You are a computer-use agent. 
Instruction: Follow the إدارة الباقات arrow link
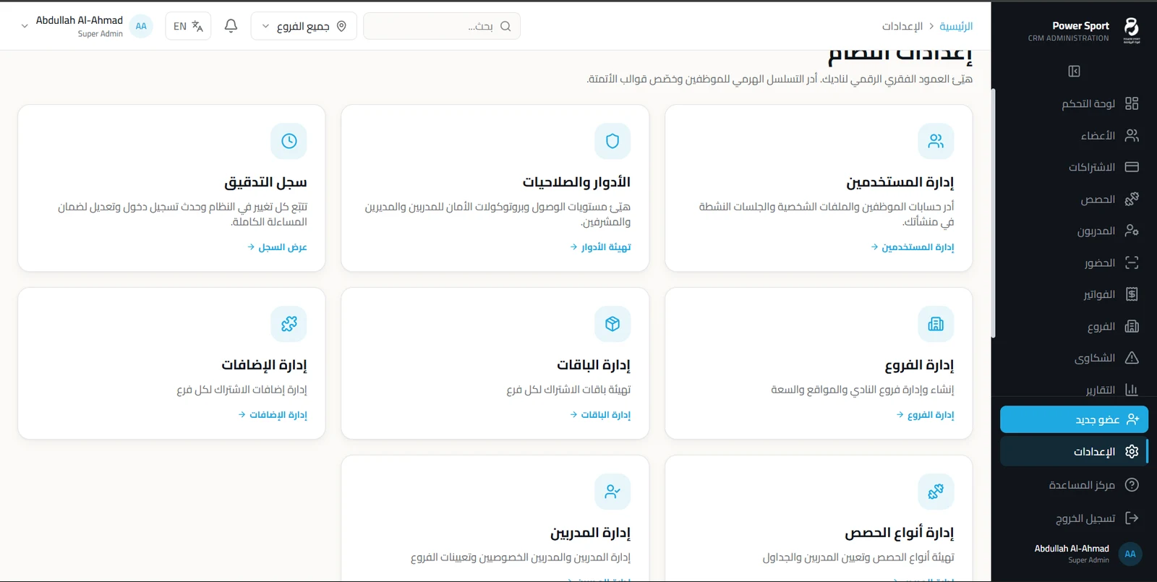[600, 415]
